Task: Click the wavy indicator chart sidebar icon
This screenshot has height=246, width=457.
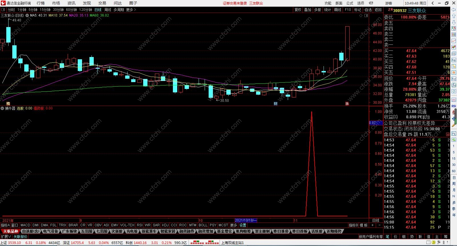Action: coord(454,100)
